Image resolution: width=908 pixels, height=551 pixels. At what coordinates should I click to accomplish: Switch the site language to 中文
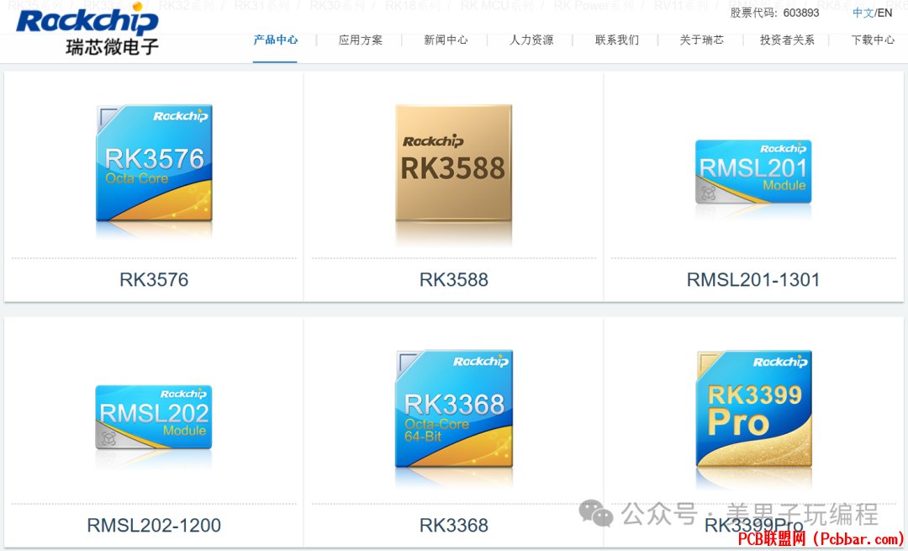[x=863, y=13]
